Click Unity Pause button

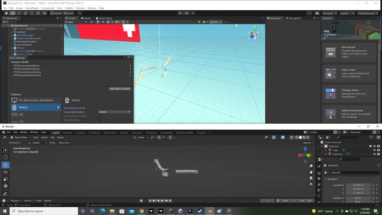[x=186, y=13]
